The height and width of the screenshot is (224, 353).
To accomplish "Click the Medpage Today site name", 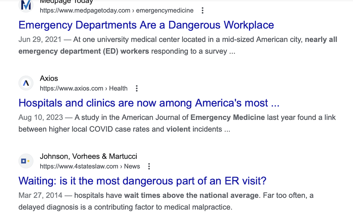I will tap(66, 2).
